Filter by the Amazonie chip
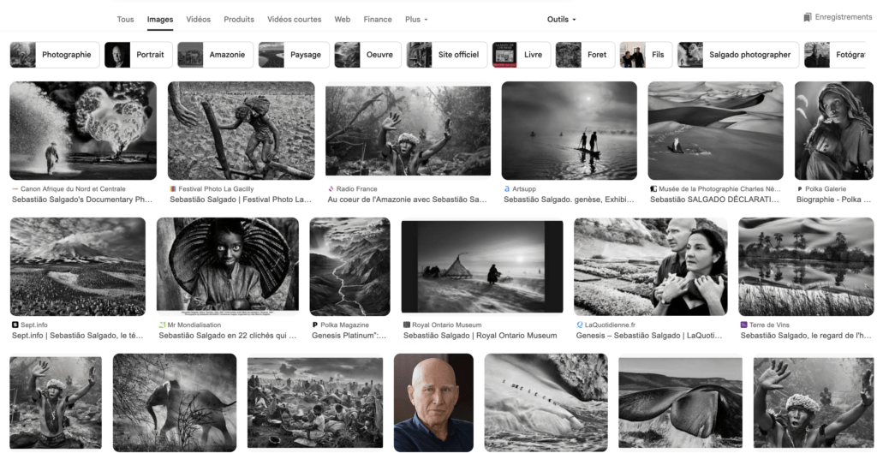 pyautogui.click(x=215, y=55)
